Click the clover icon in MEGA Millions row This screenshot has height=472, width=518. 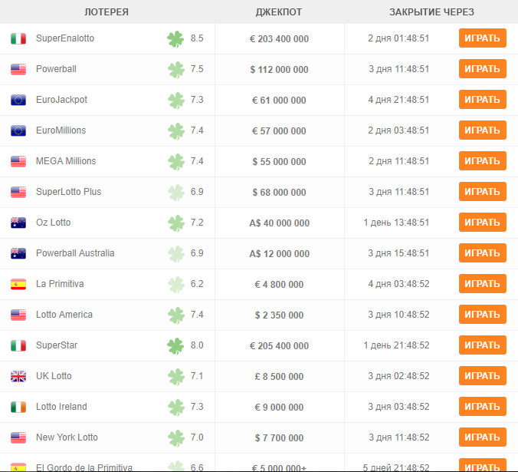click(x=175, y=162)
